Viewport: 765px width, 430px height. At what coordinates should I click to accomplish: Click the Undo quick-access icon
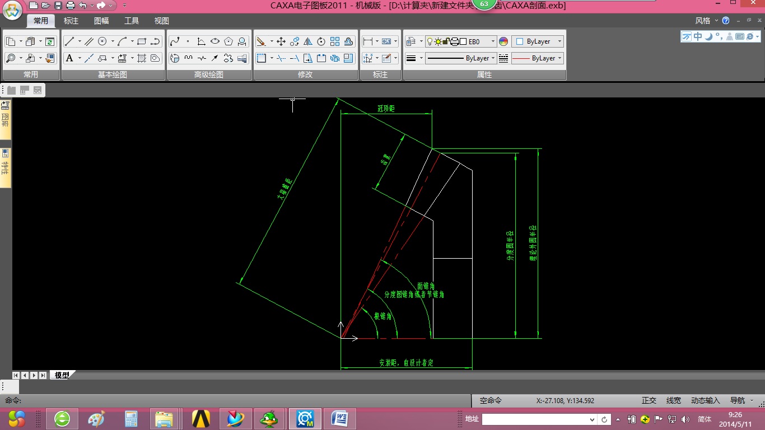[x=83, y=6]
